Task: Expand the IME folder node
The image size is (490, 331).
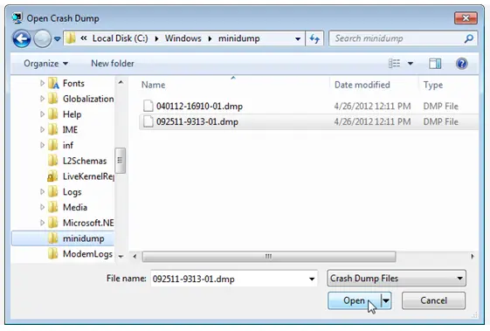Action: coord(42,130)
